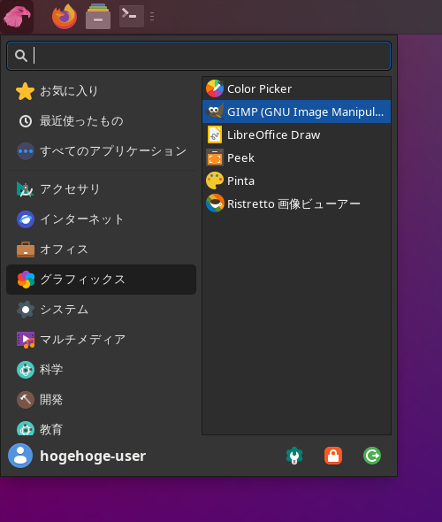Click the science atom icon
The width and height of the screenshot is (442, 522).
(26, 370)
